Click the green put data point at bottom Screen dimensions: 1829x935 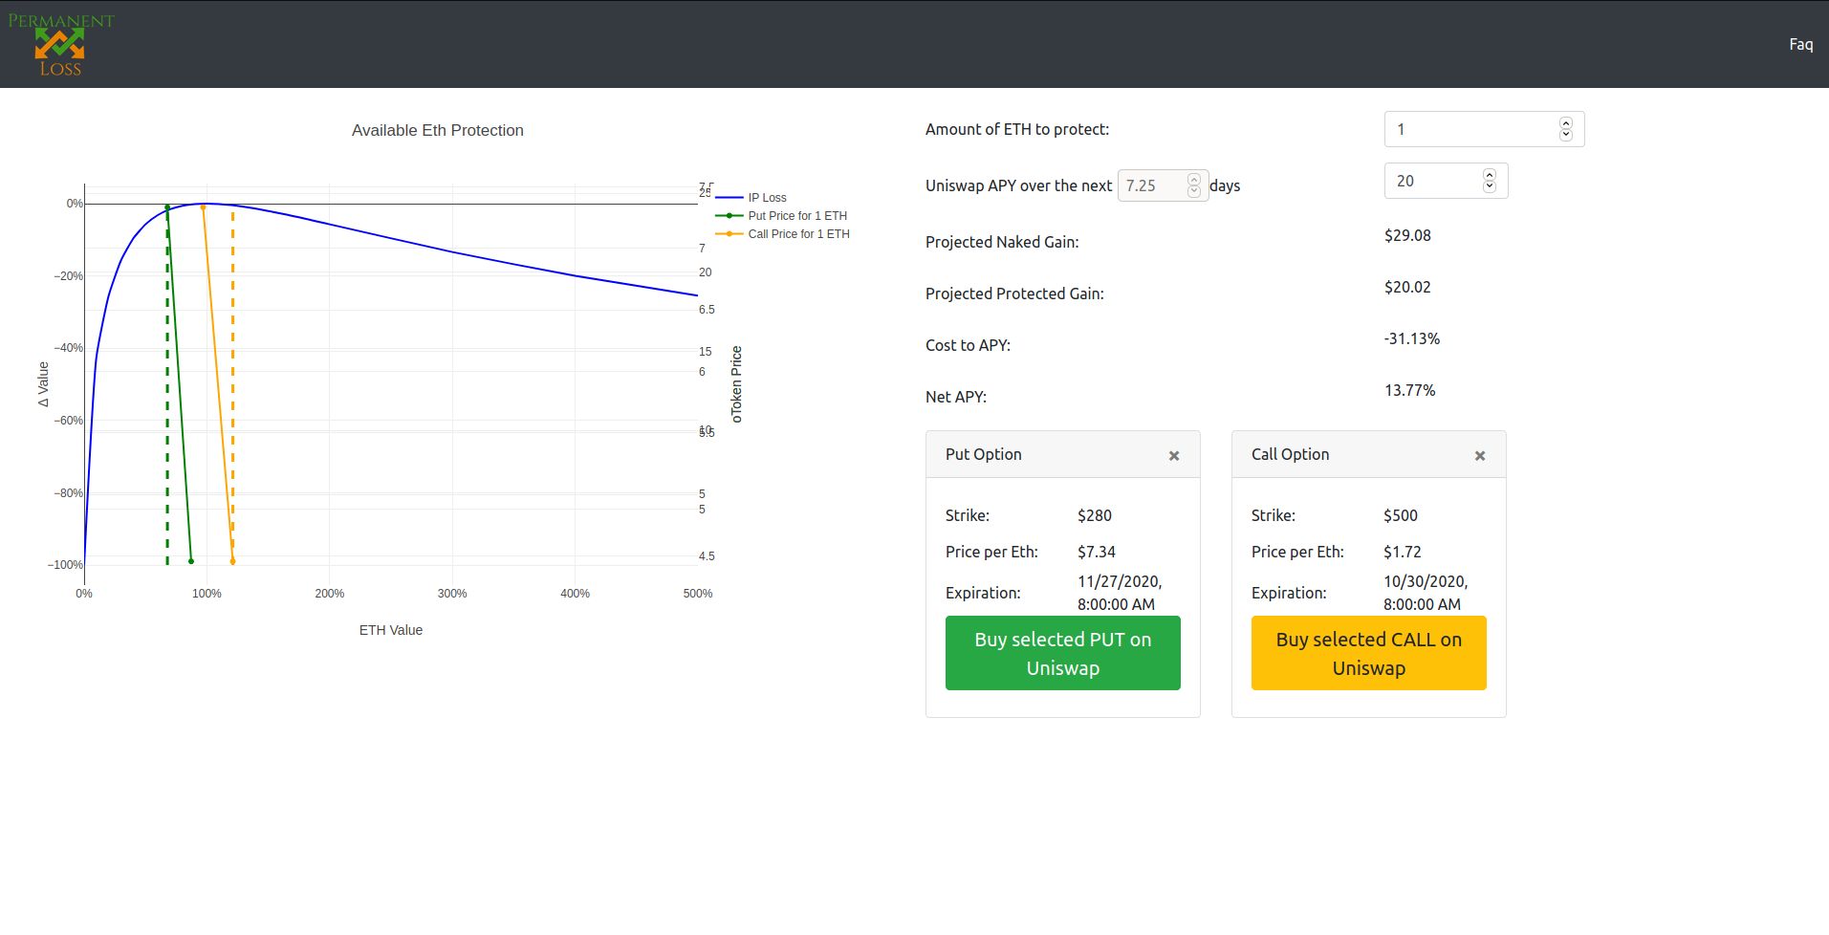(x=191, y=561)
